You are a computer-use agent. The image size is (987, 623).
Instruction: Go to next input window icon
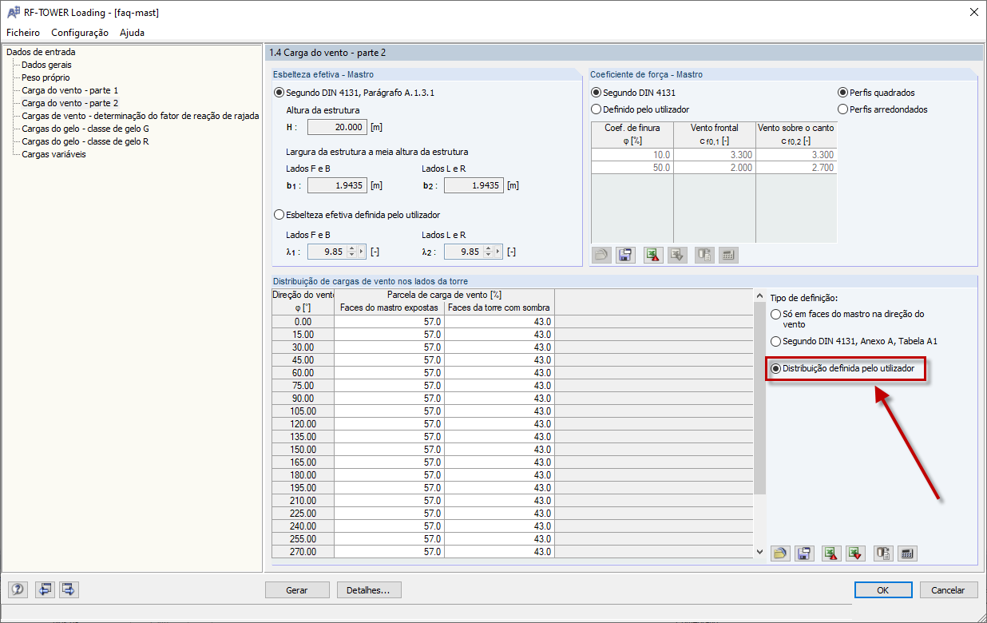tap(69, 589)
